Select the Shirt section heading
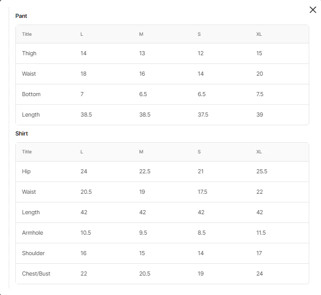The height and width of the screenshot is (295, 321). (21, 133)
